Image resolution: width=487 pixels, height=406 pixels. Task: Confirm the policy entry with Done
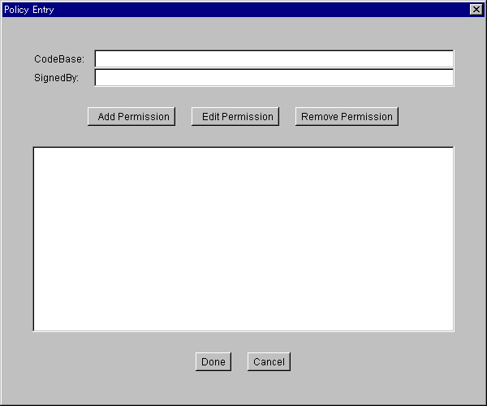click(213, 361)
